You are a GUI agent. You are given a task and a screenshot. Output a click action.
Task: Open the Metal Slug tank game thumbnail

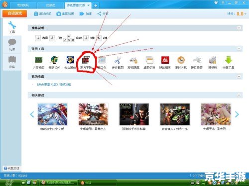pyautogui.click(x=175, y=114)
